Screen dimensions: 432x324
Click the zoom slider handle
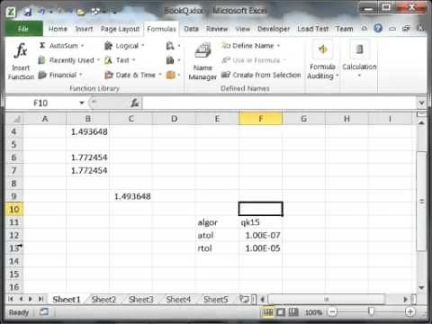click(371, 312)
